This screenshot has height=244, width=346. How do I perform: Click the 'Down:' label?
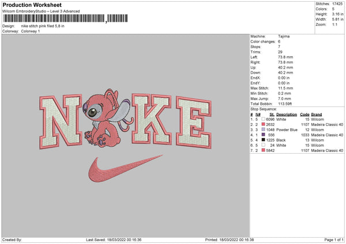point(255,73)
